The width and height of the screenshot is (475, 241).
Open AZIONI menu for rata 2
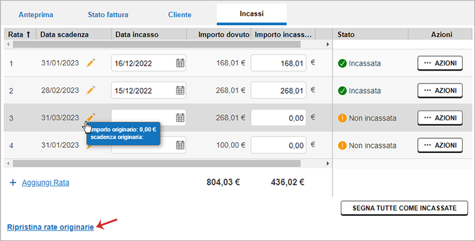tap(440, 91)
